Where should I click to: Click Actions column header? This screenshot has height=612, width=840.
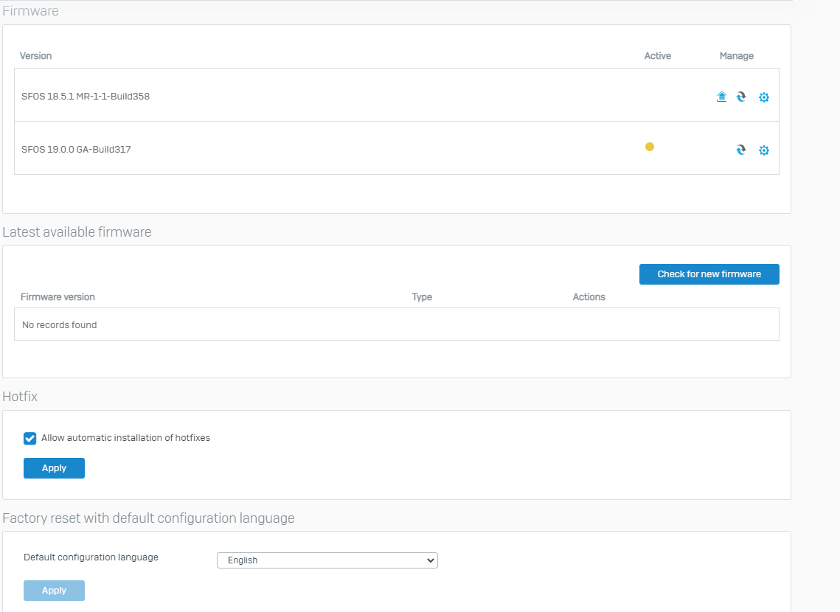tap(589, 297)
